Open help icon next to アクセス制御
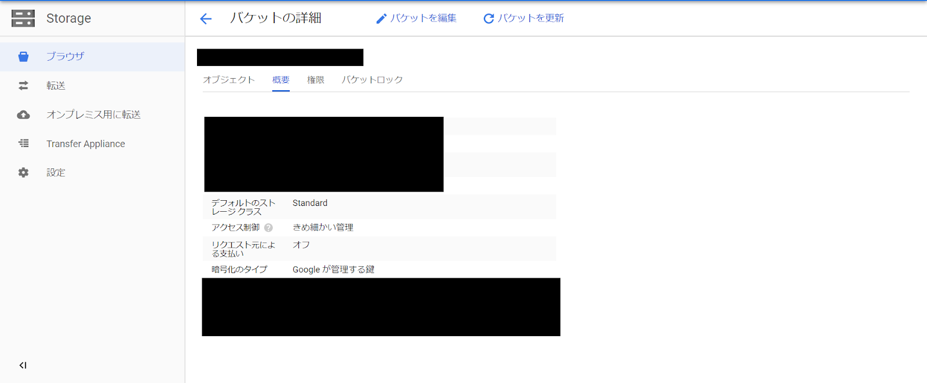Screen dimensions: 927x383 (268, 228)
